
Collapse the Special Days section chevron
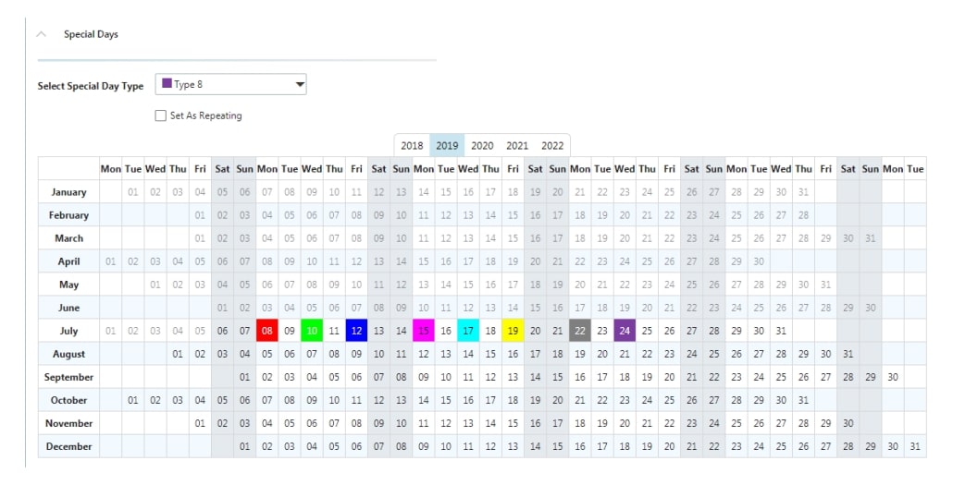tap(41, 34)
